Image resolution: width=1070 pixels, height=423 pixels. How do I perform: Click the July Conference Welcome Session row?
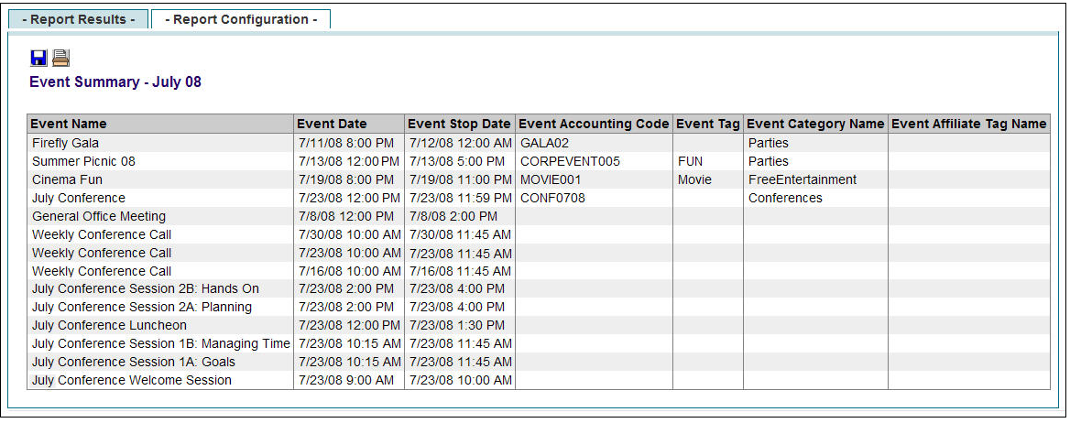[x=539, y=380]
